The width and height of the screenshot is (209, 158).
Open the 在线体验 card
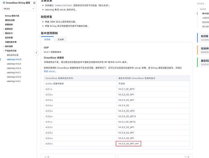pos(203,50)
